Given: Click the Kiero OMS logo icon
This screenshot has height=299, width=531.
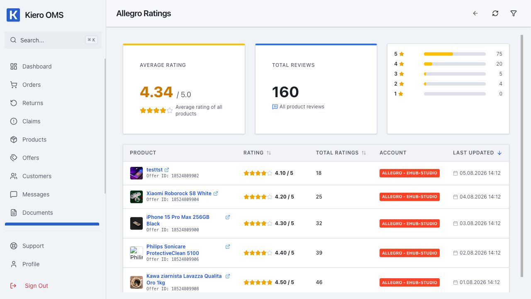Looking at the screenshot, I should point(13,15).
